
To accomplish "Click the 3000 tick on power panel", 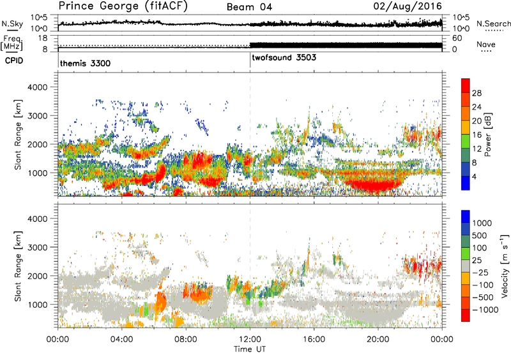I will [x=37, y=116].
